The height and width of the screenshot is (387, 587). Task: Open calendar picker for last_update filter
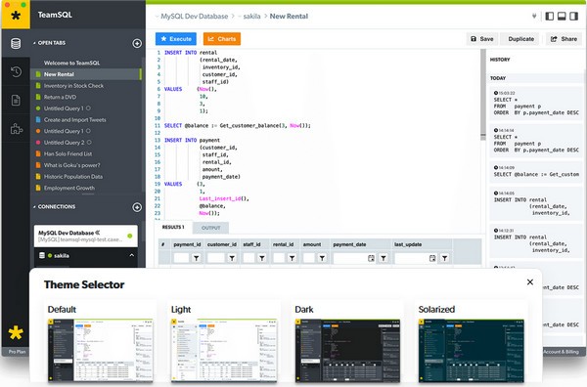tap(432, 258)
